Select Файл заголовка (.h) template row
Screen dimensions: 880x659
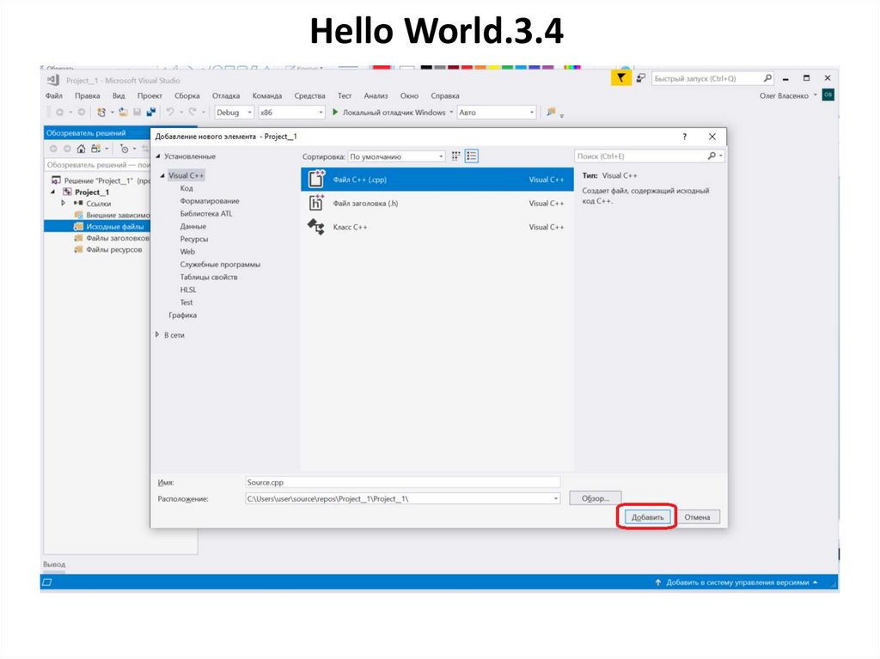[437, 204]
